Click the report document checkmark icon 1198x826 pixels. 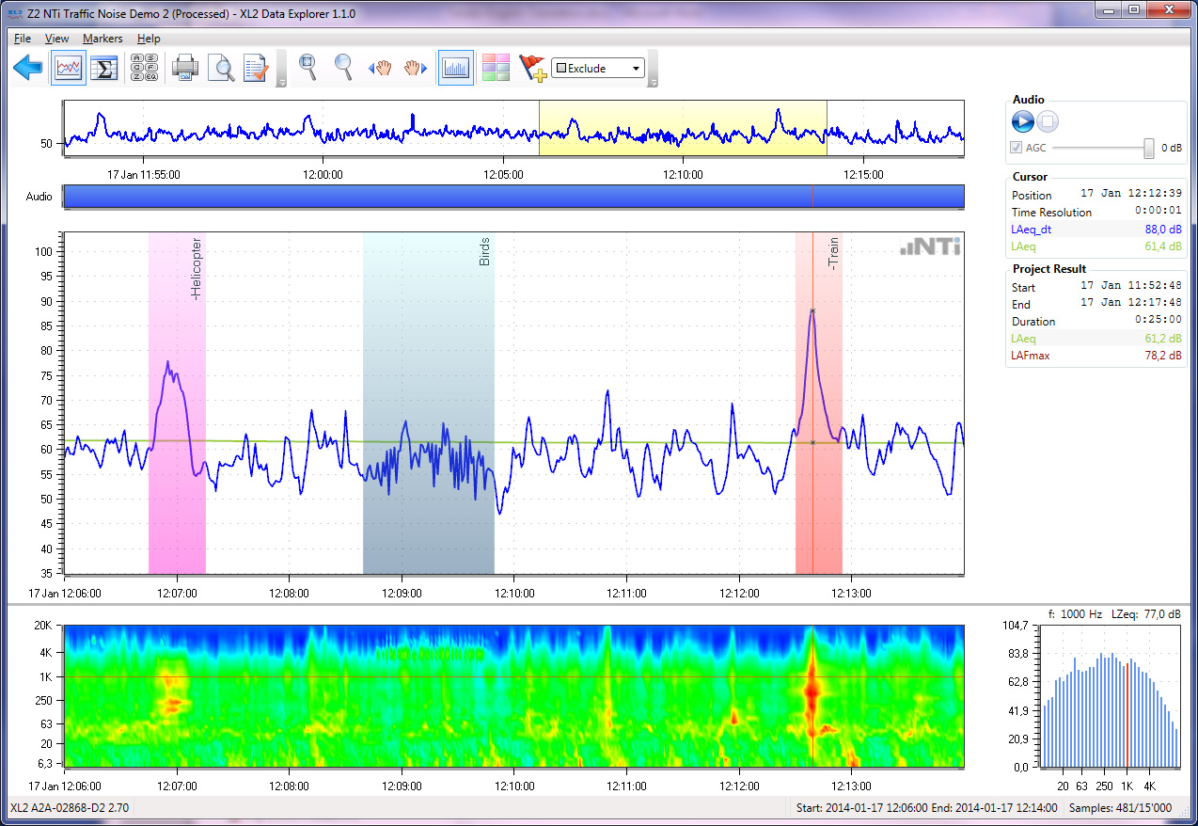pyautogui.click(x=256, y=68)
